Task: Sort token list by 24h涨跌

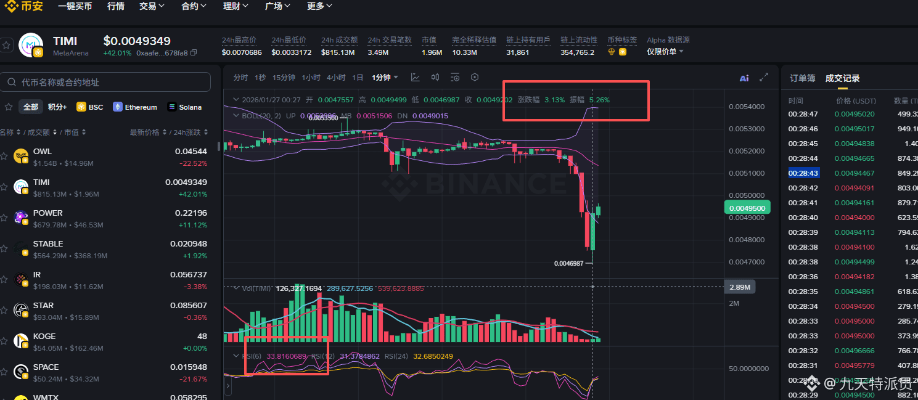Action: click(x=192, y=132)
